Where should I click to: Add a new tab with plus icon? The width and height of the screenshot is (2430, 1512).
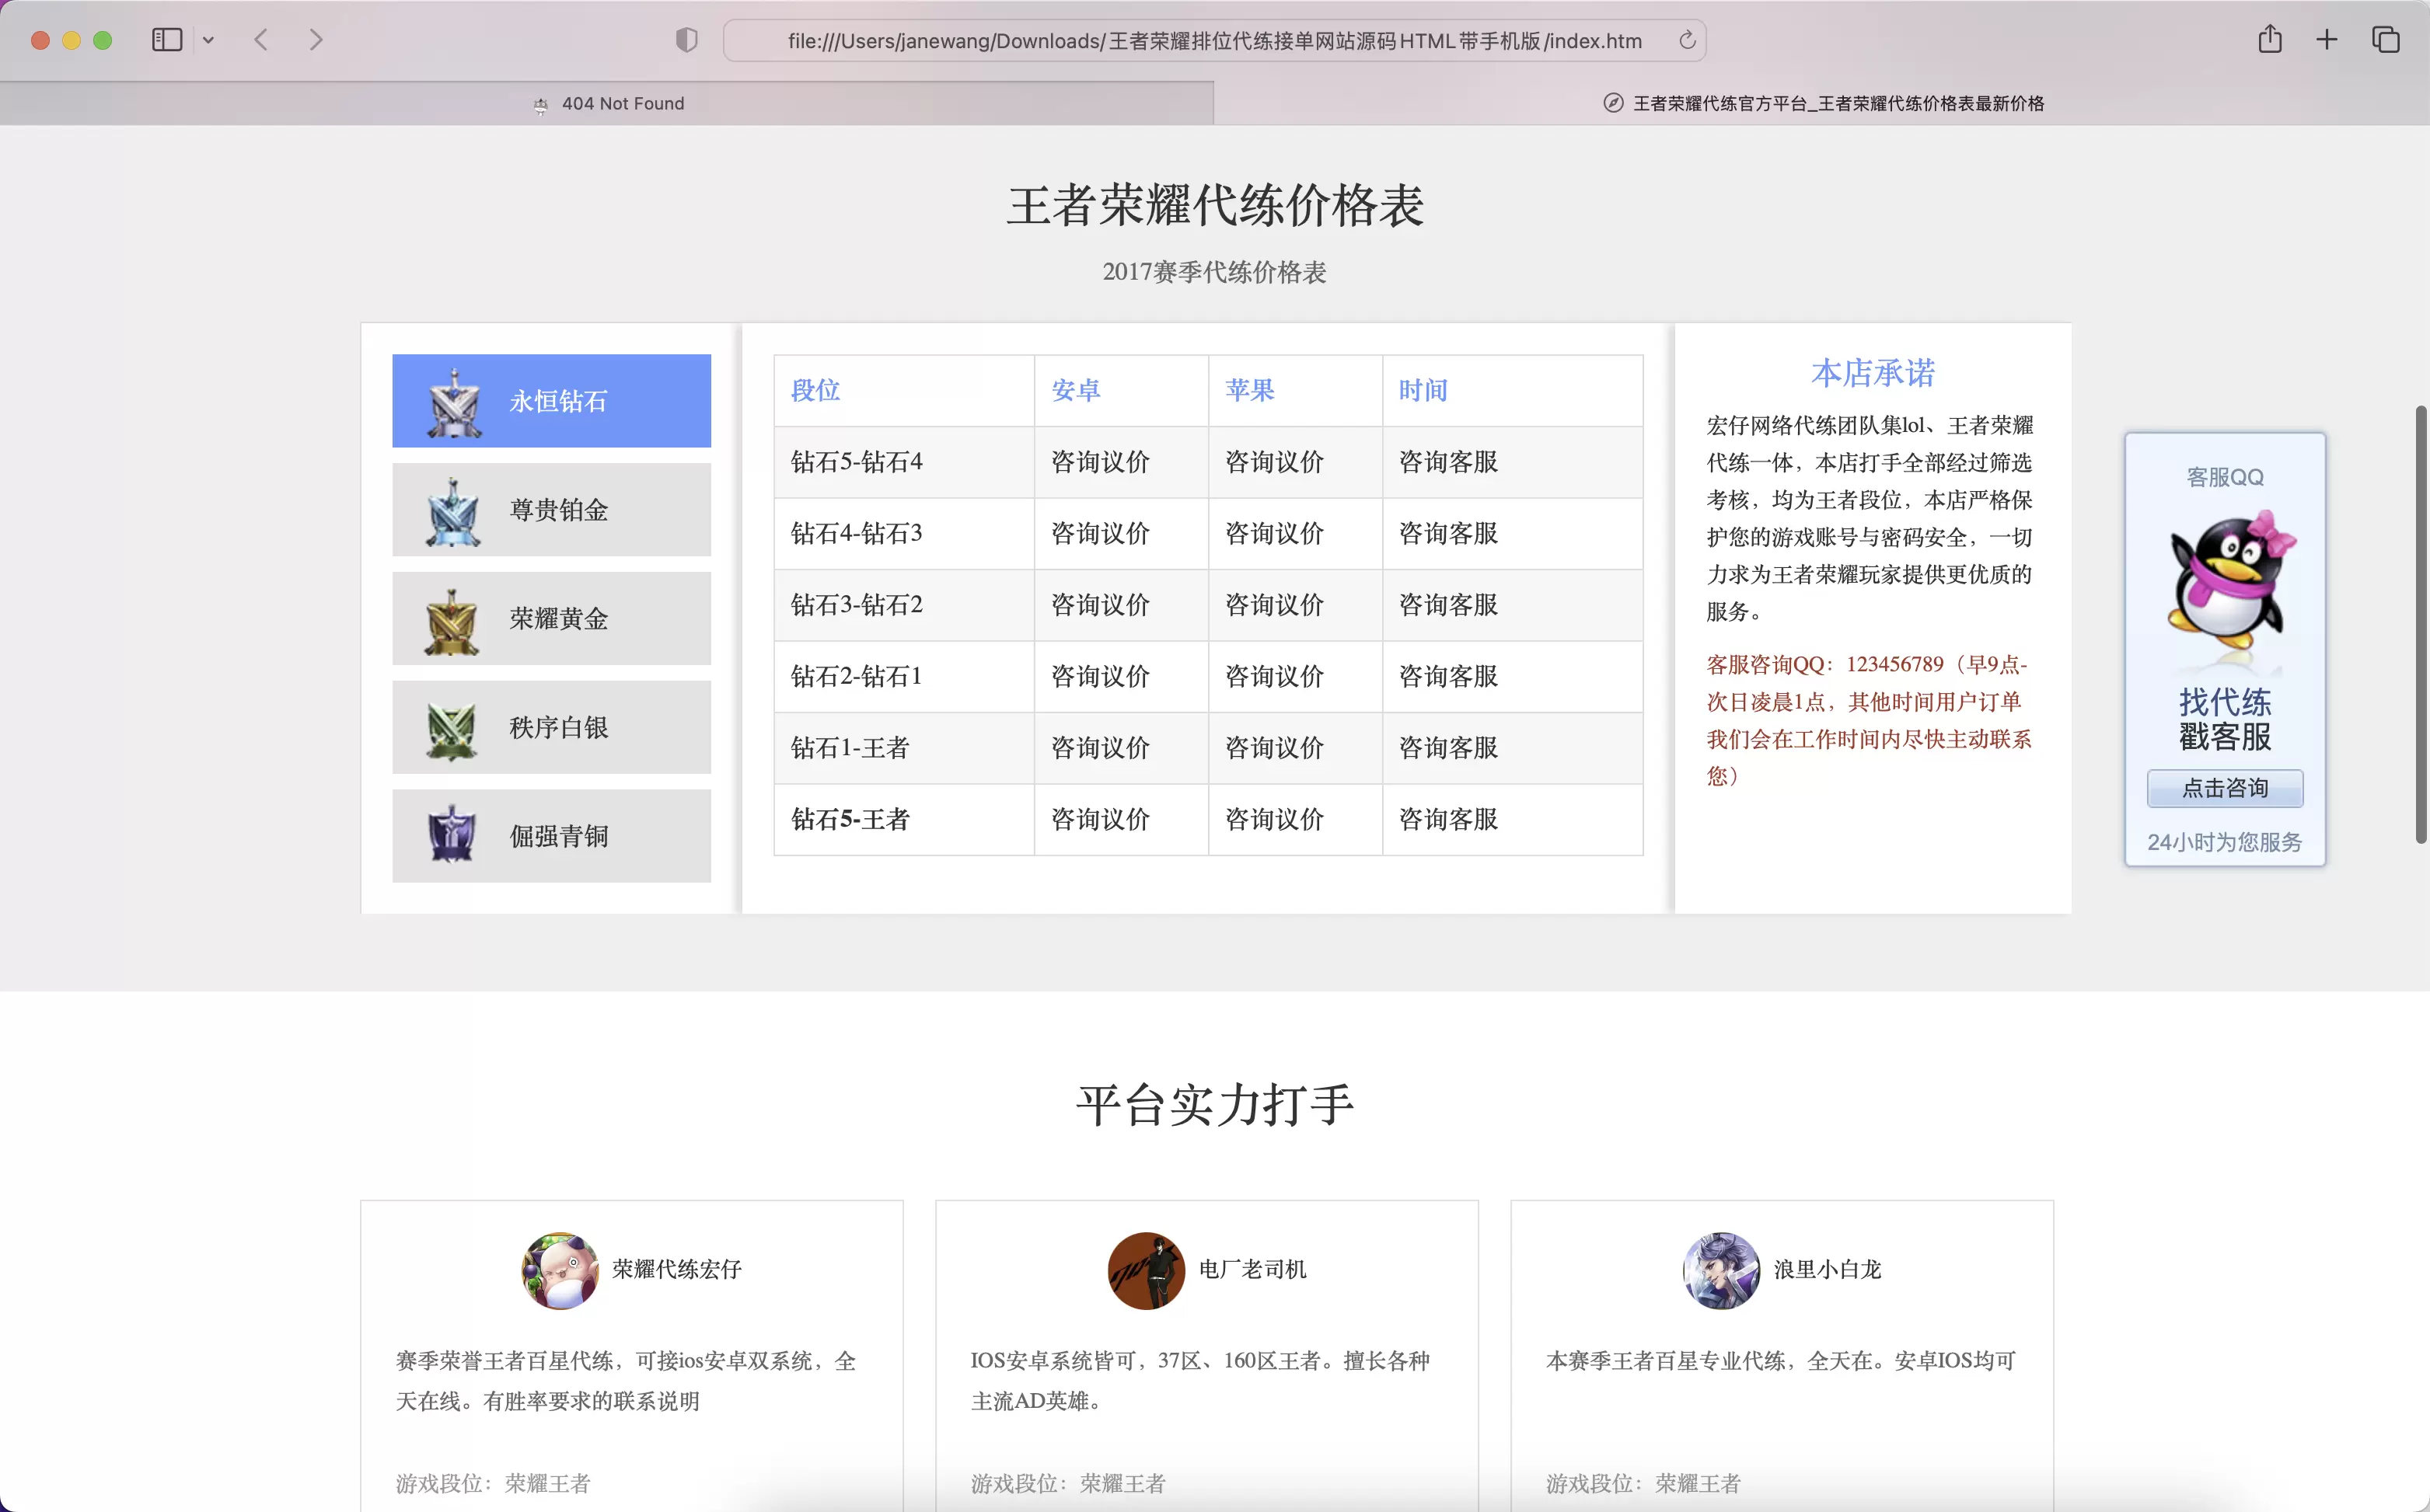coord(2327,40)
